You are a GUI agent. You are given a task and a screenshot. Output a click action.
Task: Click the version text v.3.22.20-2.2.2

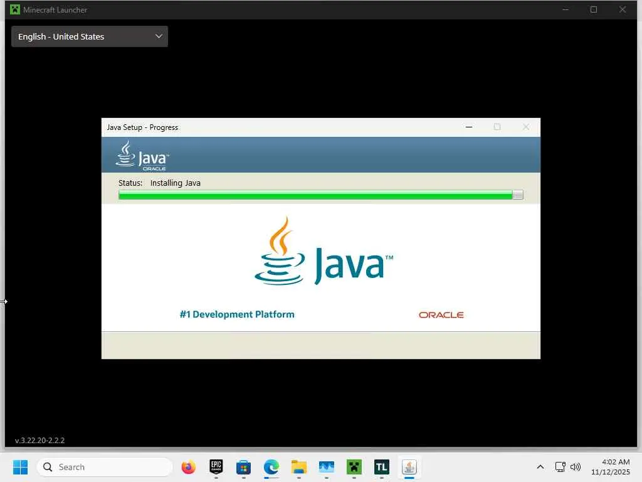39,441
